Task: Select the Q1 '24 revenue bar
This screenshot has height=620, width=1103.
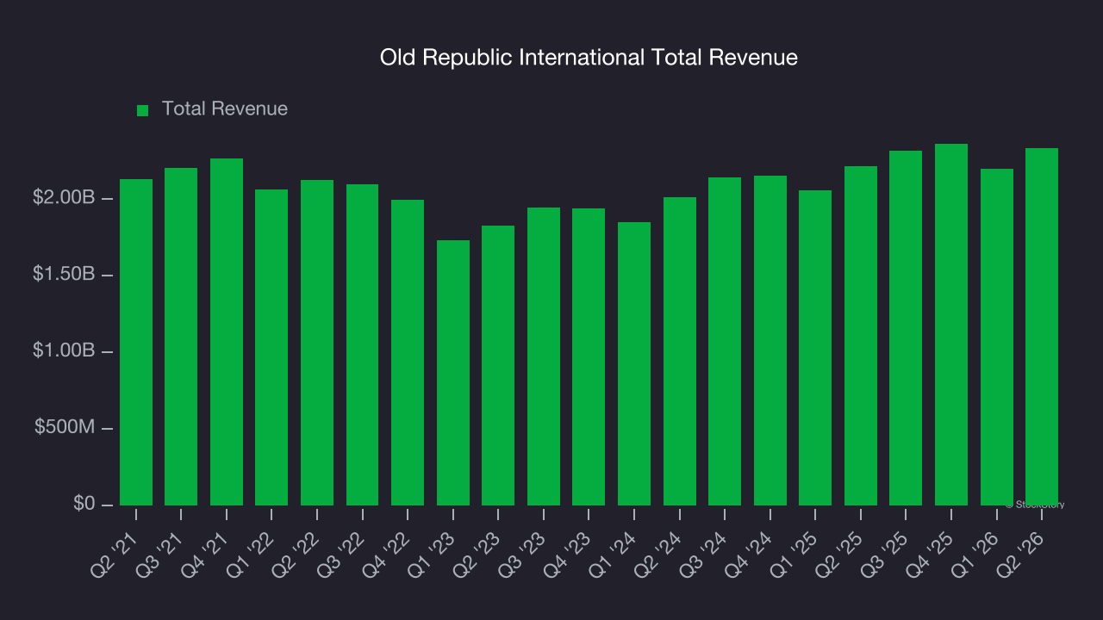Action: coord(634,363)
